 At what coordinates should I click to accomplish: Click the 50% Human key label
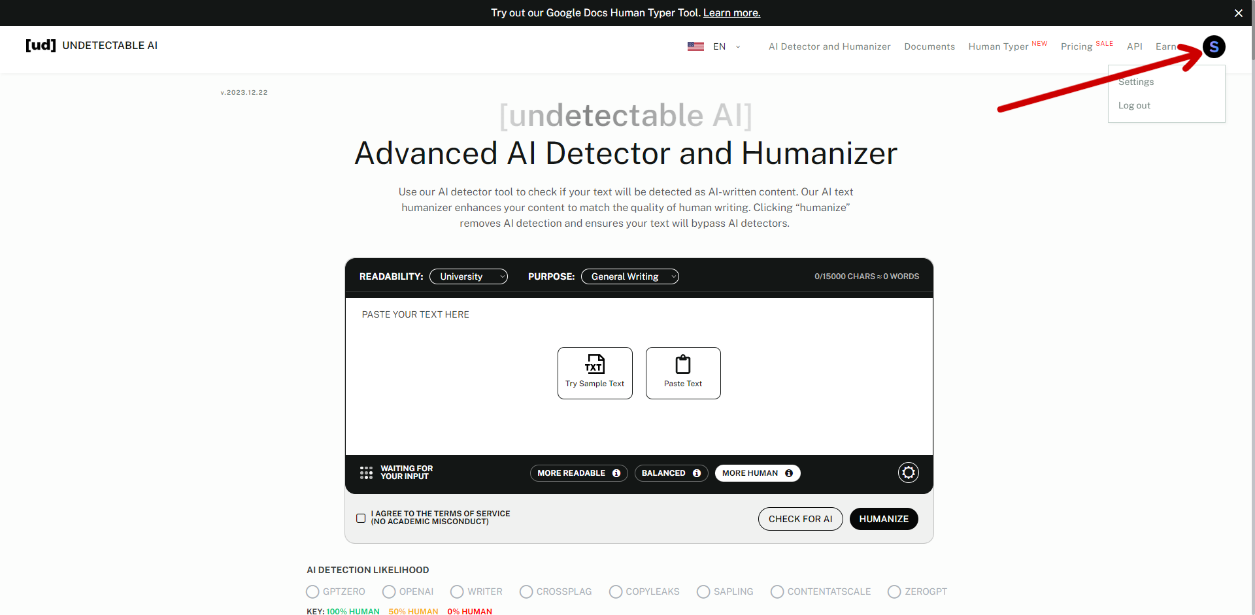tap(413, 611)
